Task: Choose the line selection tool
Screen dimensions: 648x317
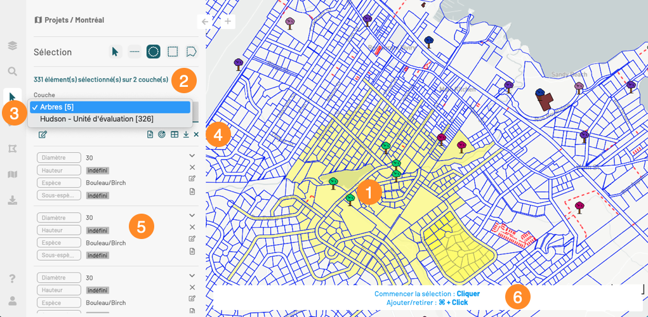Action: (135, 52)
